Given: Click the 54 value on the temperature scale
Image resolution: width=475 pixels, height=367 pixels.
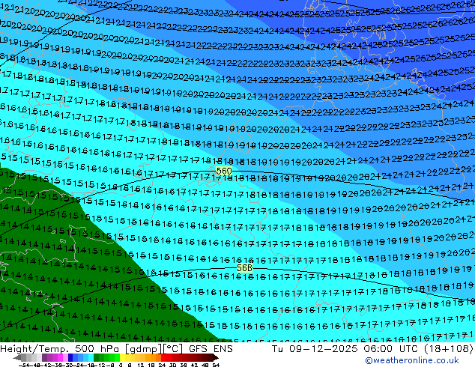Looking at the screenshot, I should [216, 366].
